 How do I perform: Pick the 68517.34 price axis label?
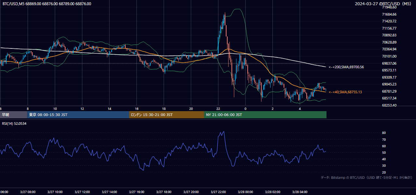[x=389, y=98]
